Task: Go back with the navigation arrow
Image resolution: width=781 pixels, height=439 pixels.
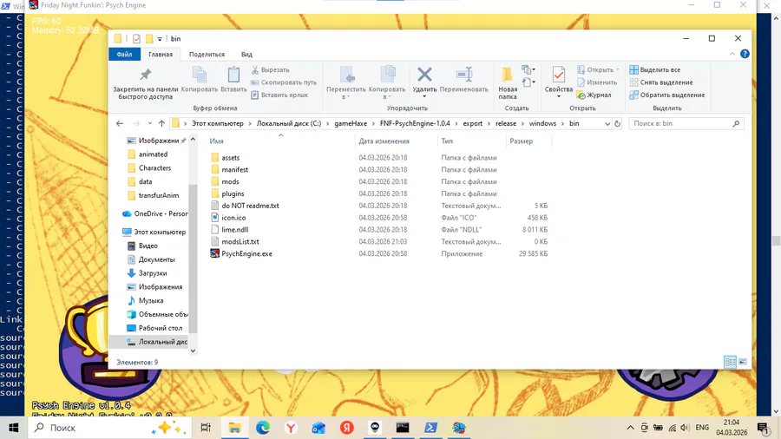Action: point(120,123)
